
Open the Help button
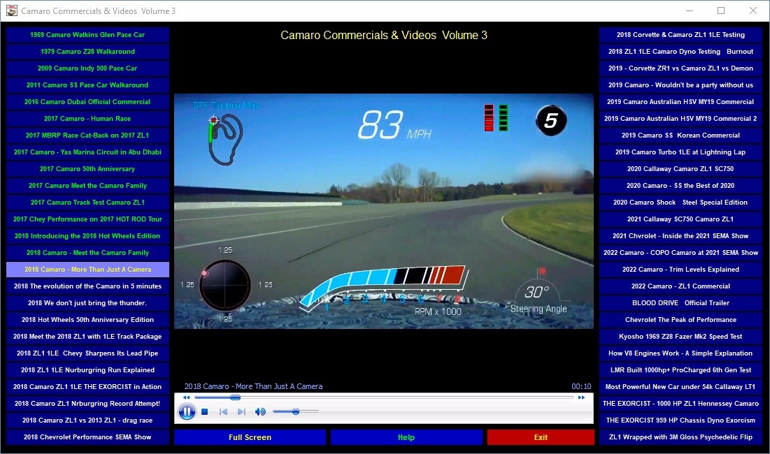pos(406,437)
